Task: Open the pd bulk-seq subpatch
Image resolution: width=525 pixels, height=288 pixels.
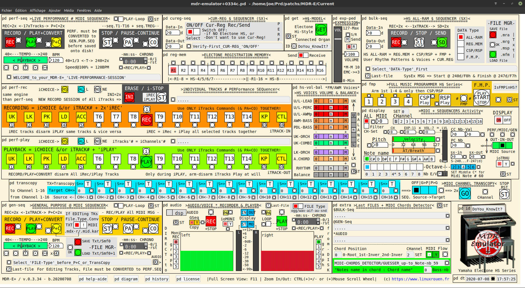Action: (x=375, y=18)
